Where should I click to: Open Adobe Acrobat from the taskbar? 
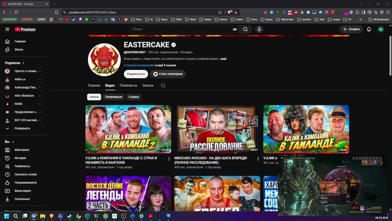click(150, 216)
